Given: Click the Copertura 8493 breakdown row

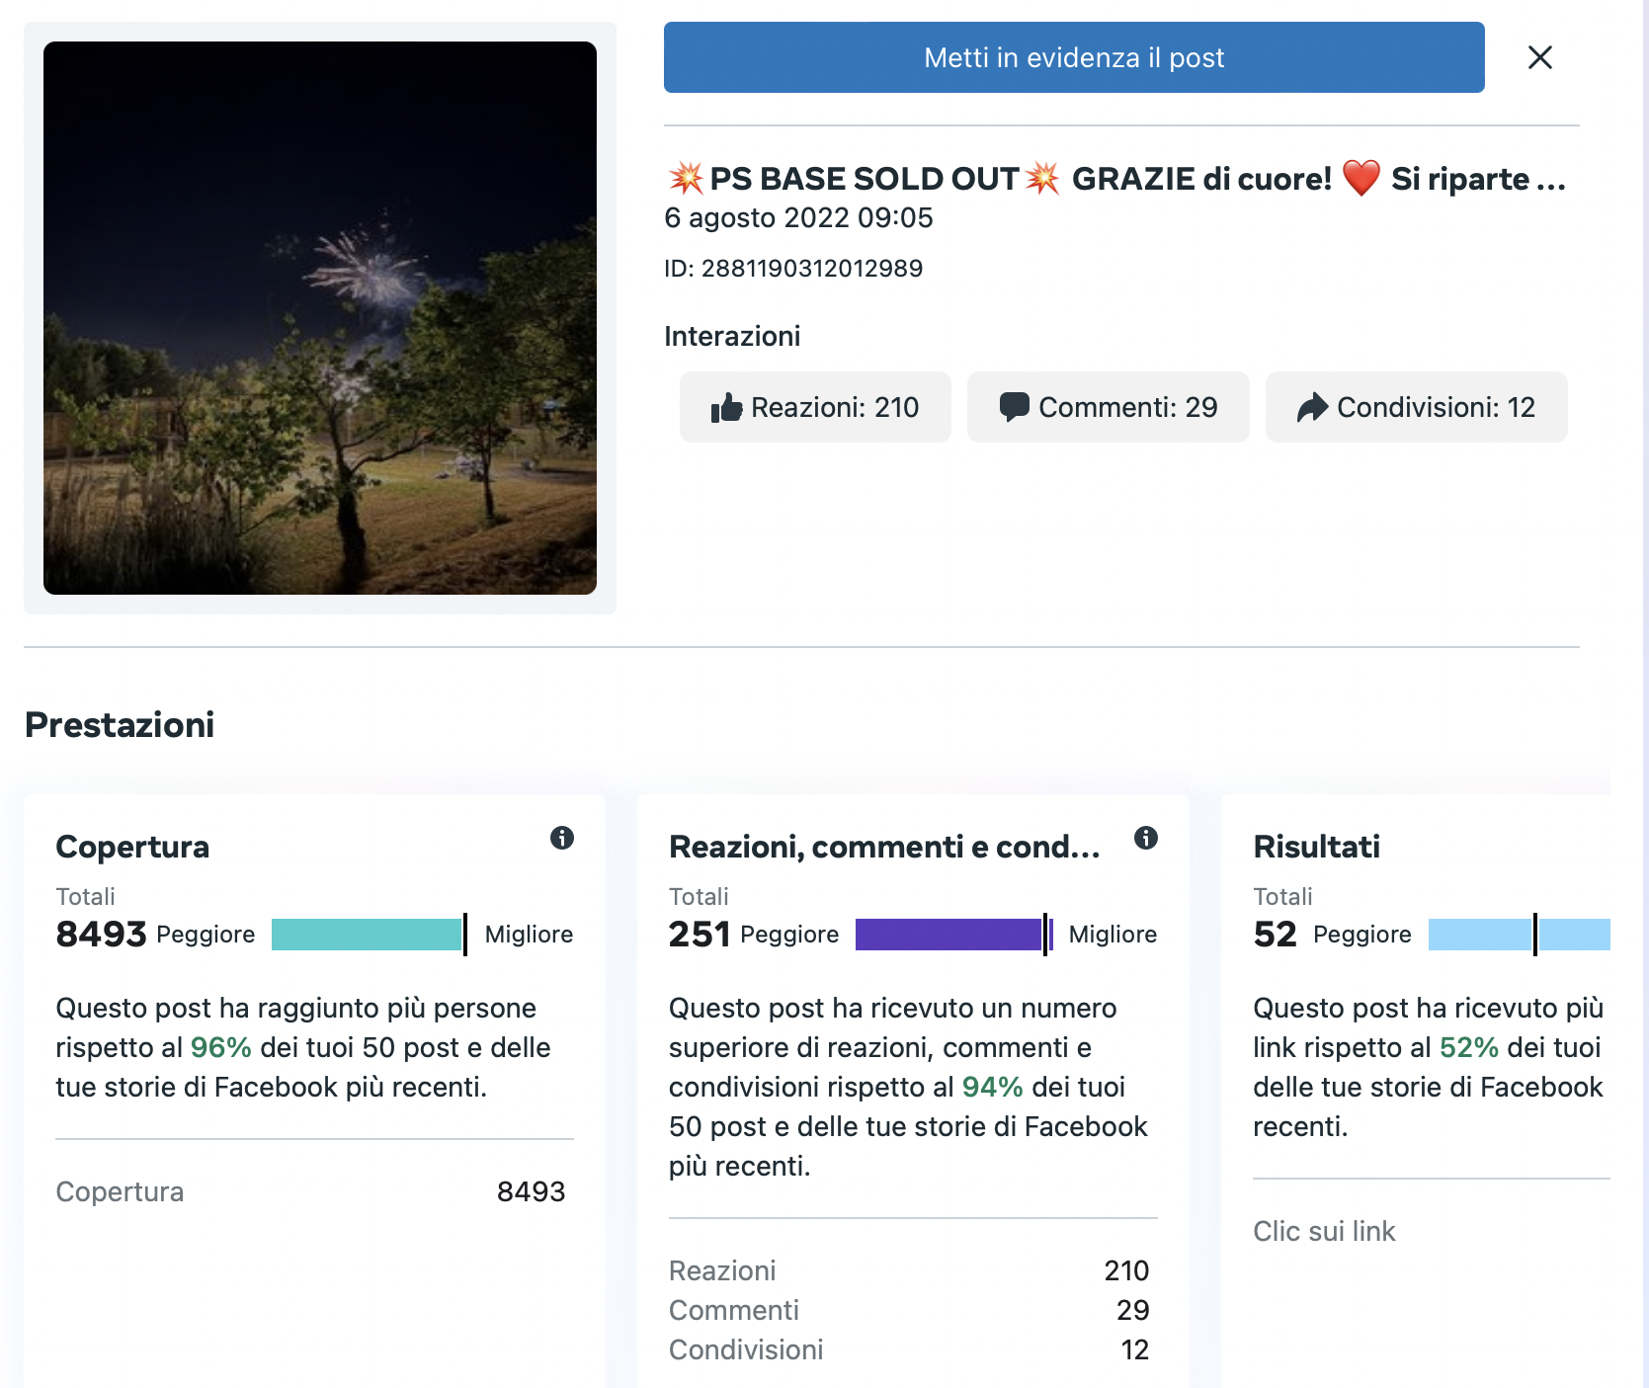Looking at the screenshot, I should click(314, 1191).
